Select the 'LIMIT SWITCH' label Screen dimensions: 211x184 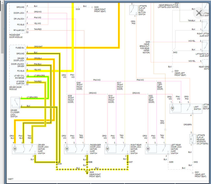(x=197, y=108)
